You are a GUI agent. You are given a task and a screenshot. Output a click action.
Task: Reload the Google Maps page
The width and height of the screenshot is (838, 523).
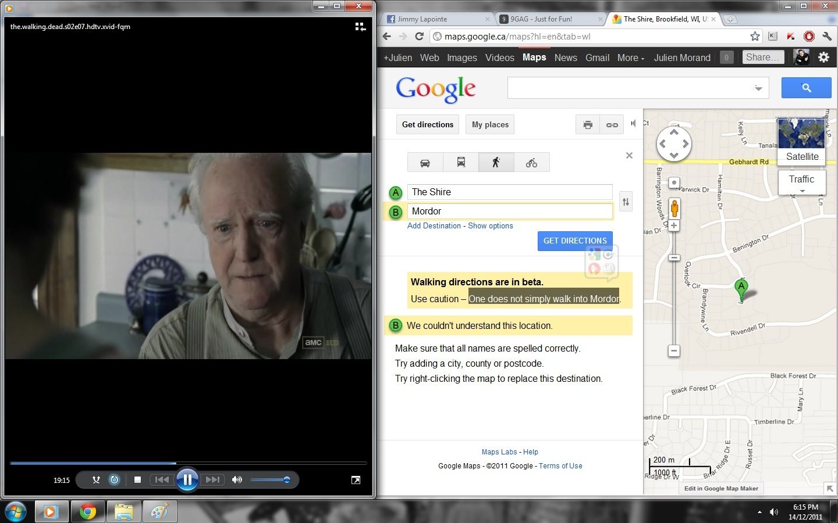click(419, 36)
